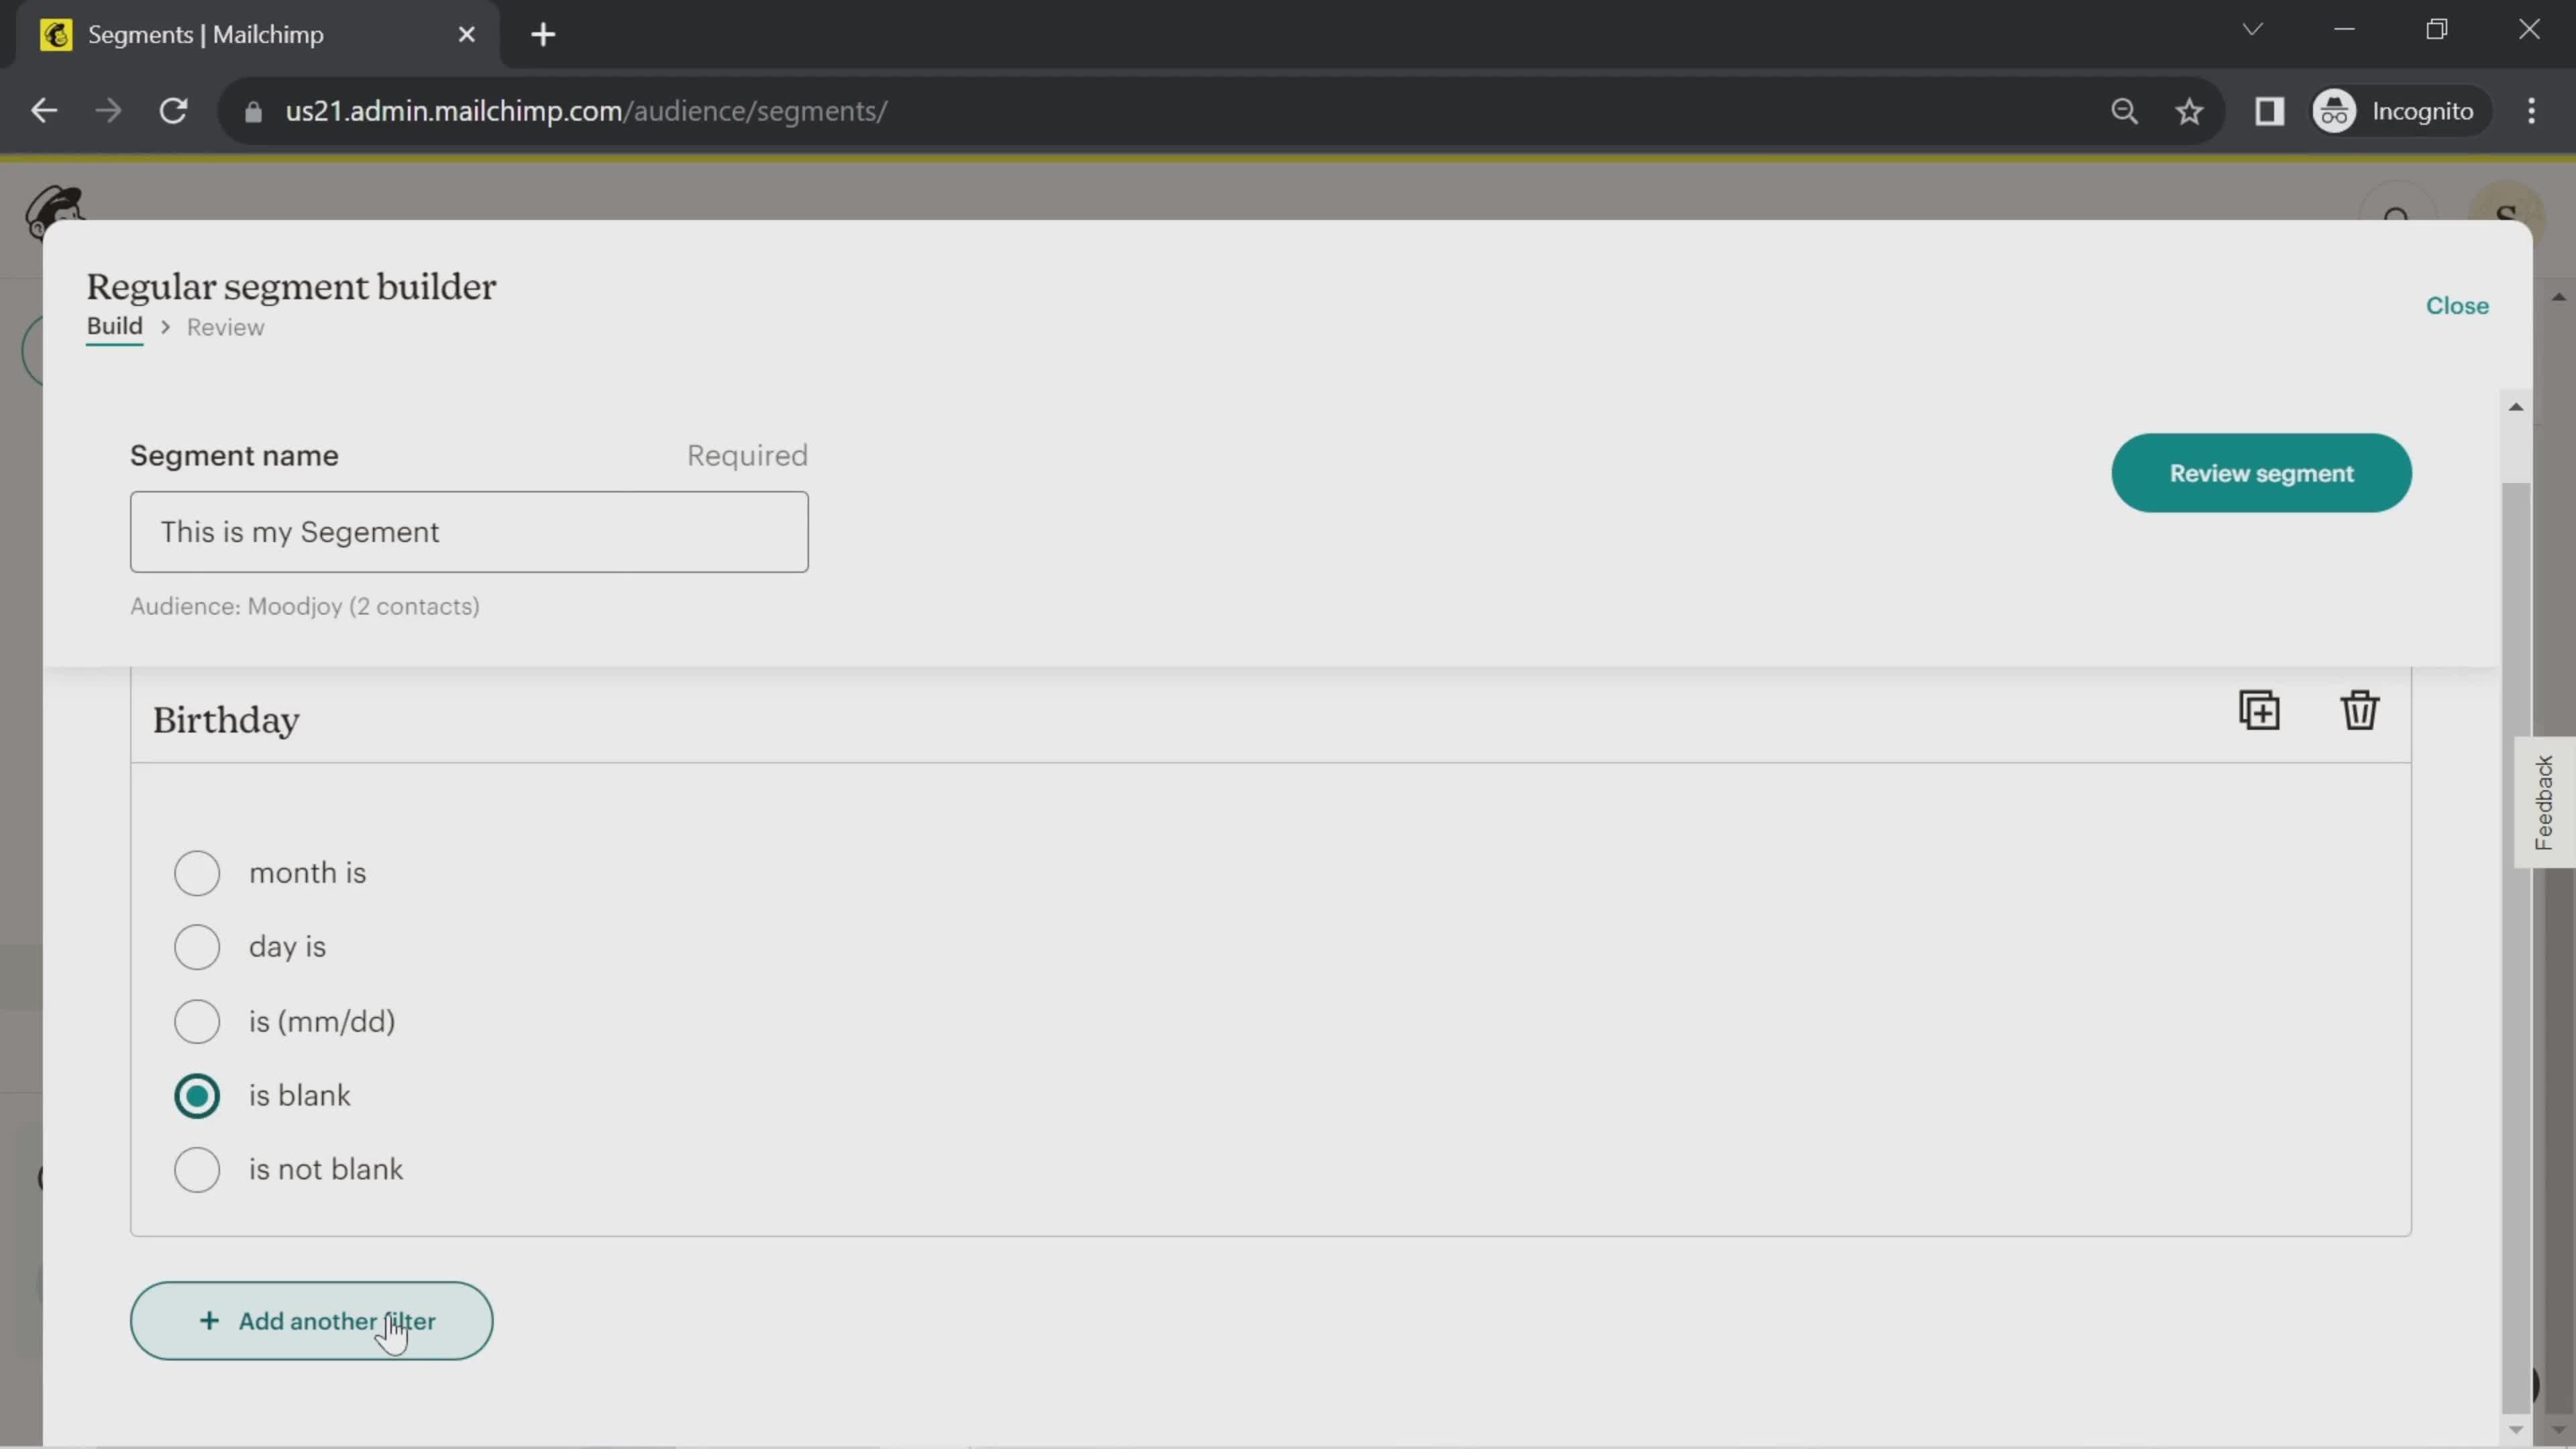The height and width of the screenshot is (1449, 2576).
Task: Open a new browser tab
Action: [x=542, y=34]
